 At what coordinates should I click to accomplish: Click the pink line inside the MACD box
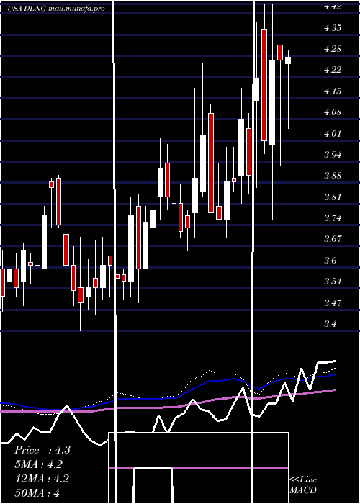click(x=198, y=468)
